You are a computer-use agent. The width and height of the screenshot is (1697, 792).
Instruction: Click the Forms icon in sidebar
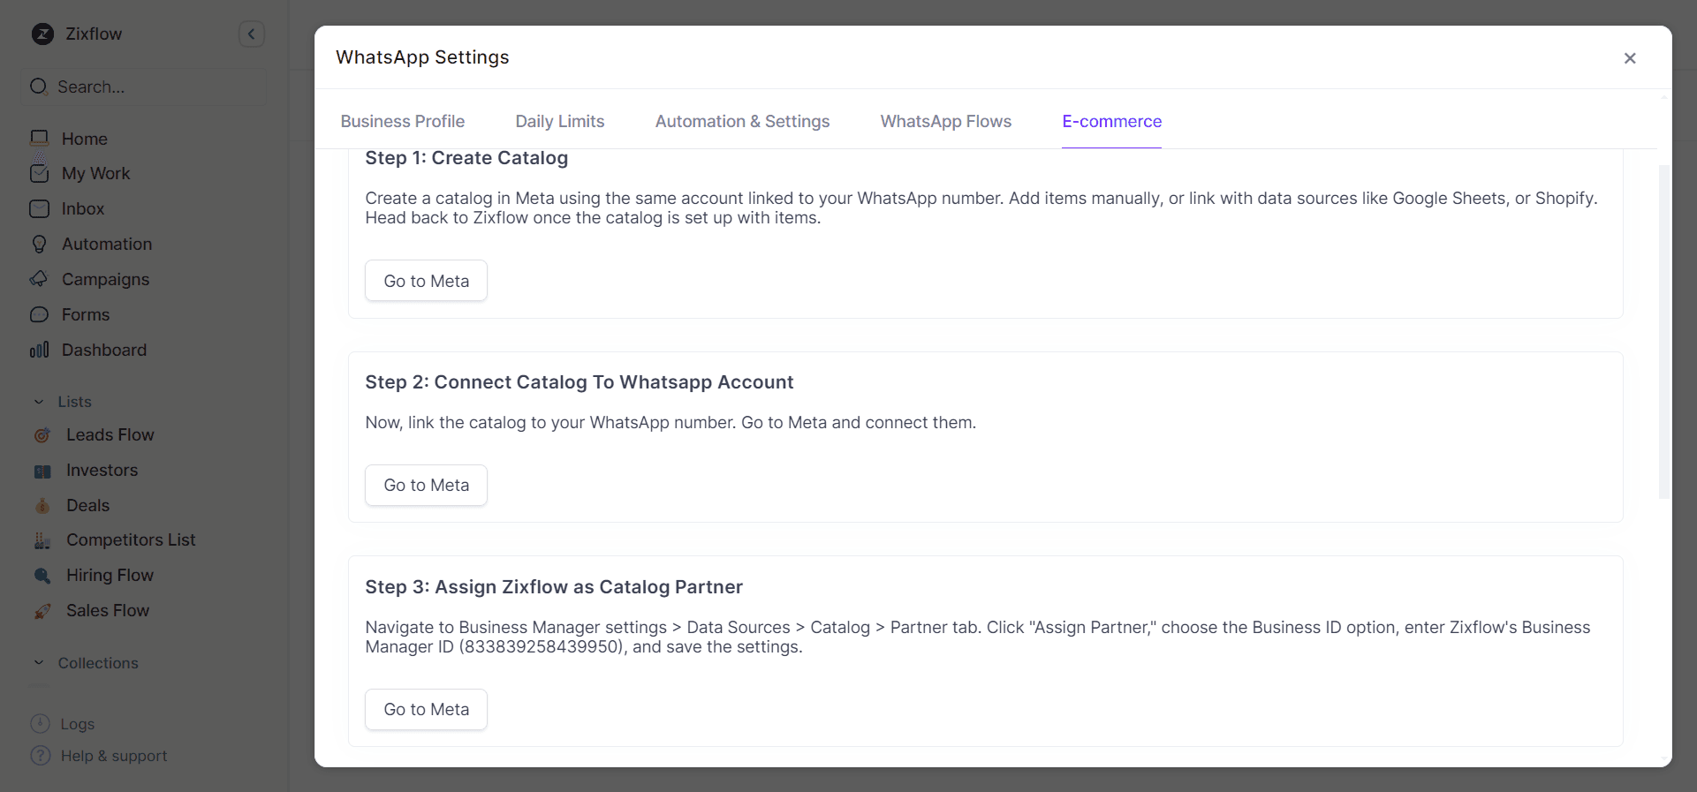(x=39, y=314)
